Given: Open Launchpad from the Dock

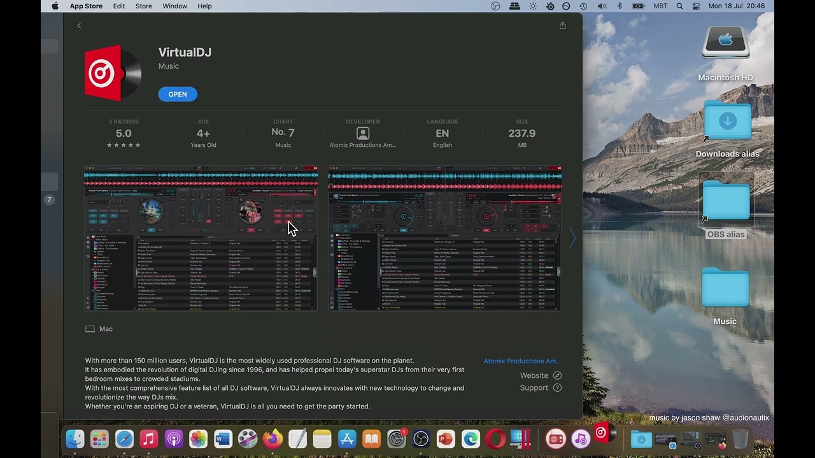Looking at the screenshot, I should tap(99, 438).
